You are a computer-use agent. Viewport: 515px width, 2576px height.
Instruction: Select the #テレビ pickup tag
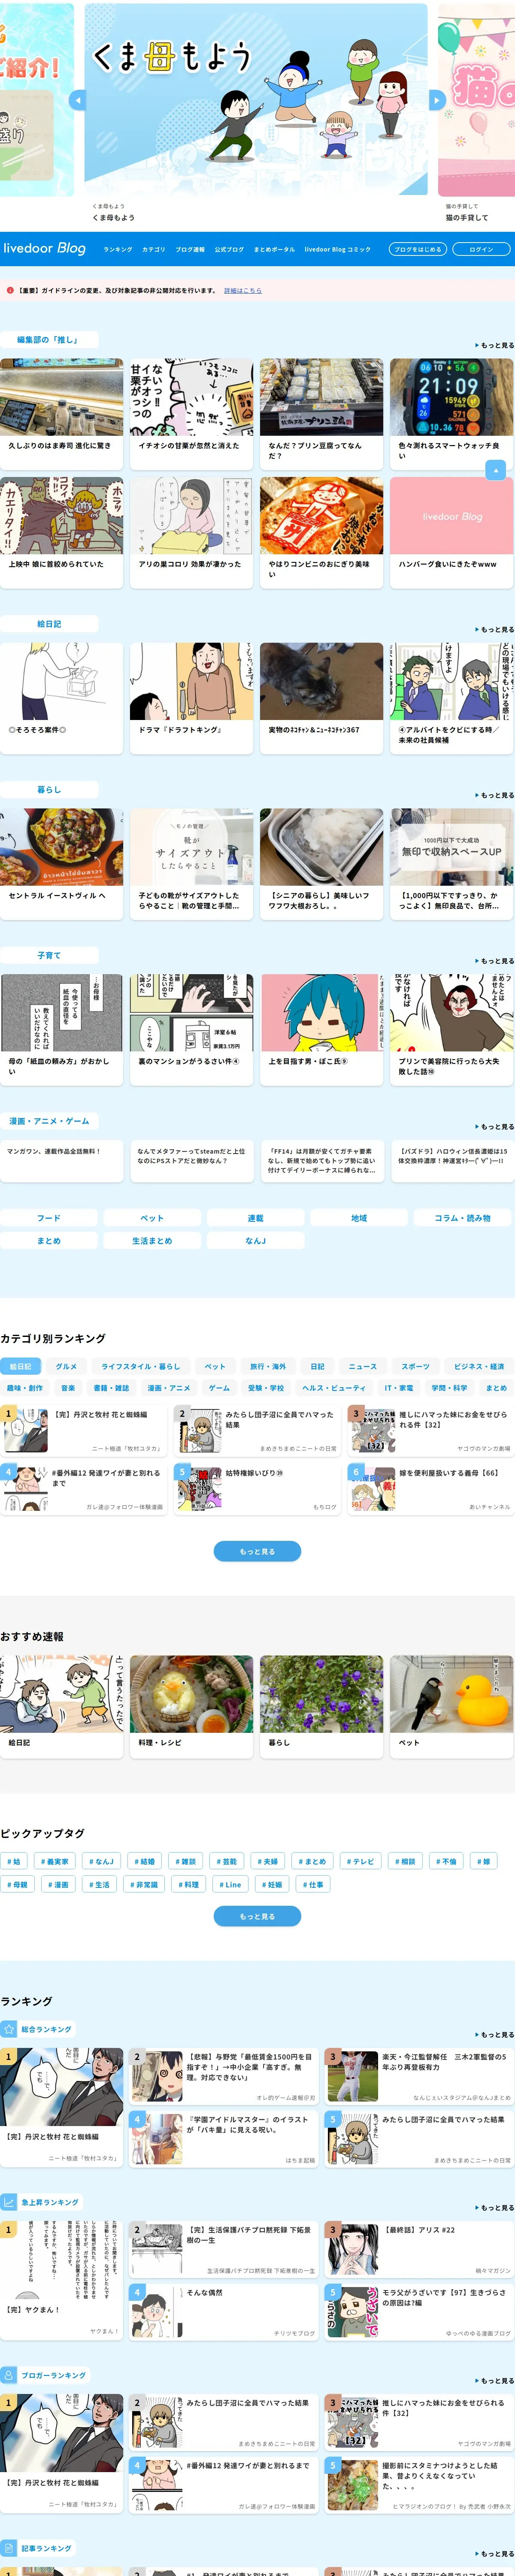coord(360,1861)
